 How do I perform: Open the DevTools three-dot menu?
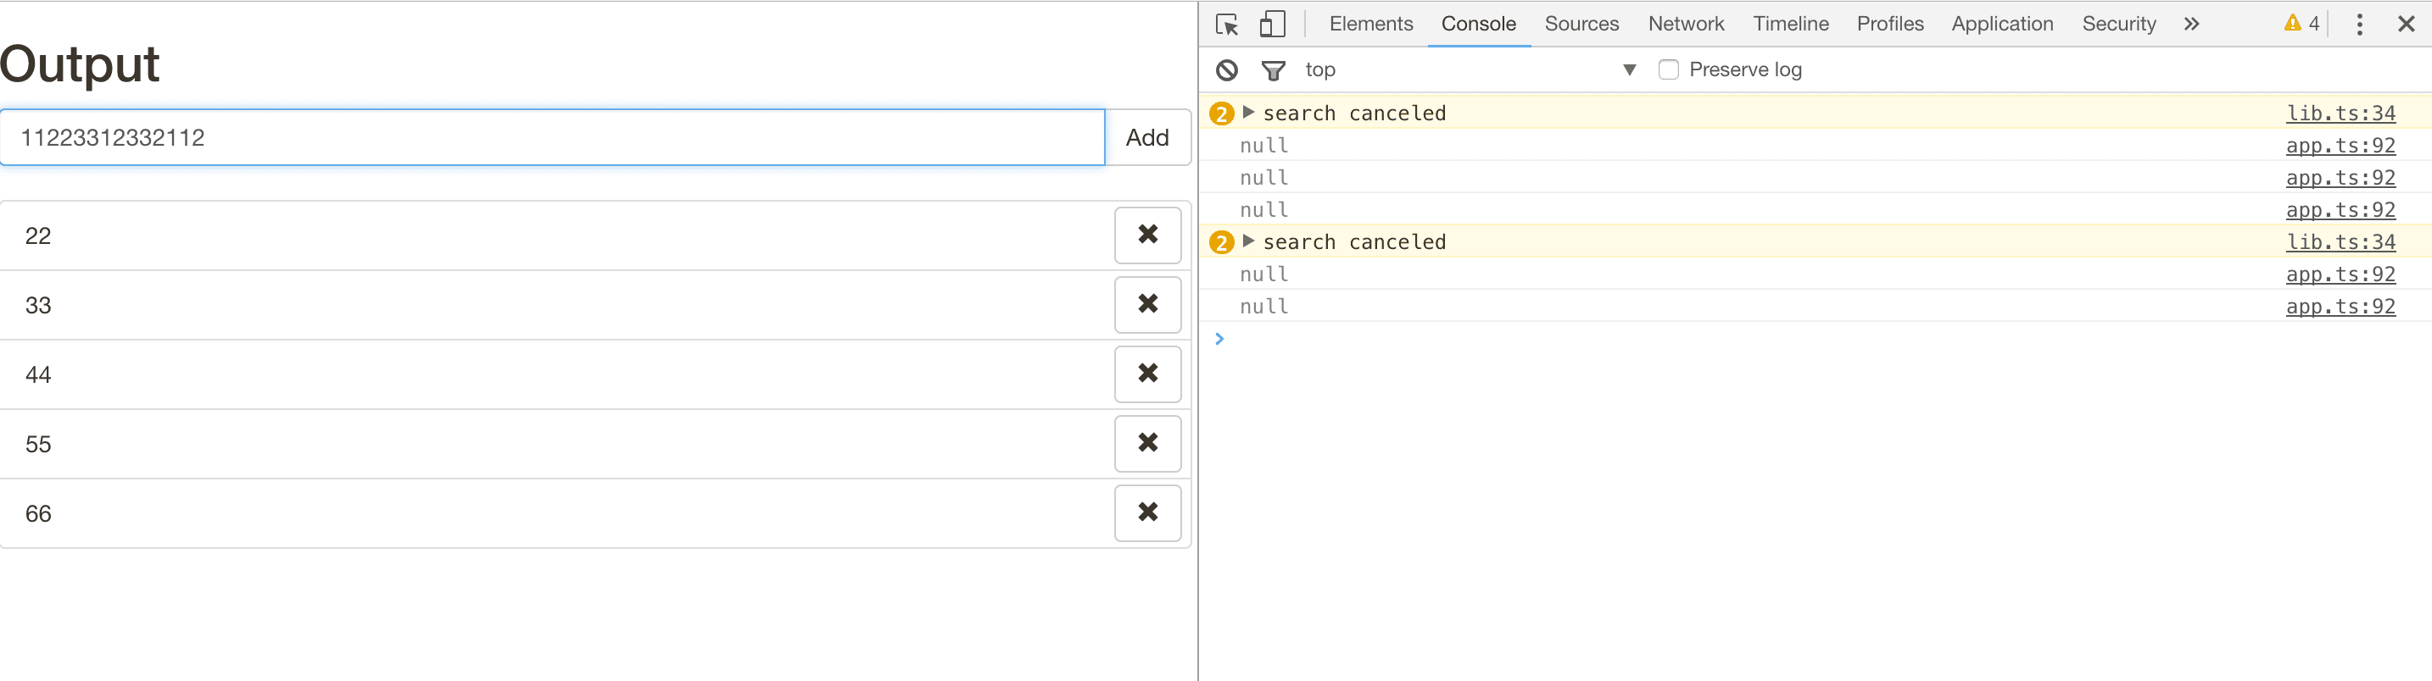tap(2358, 25)
